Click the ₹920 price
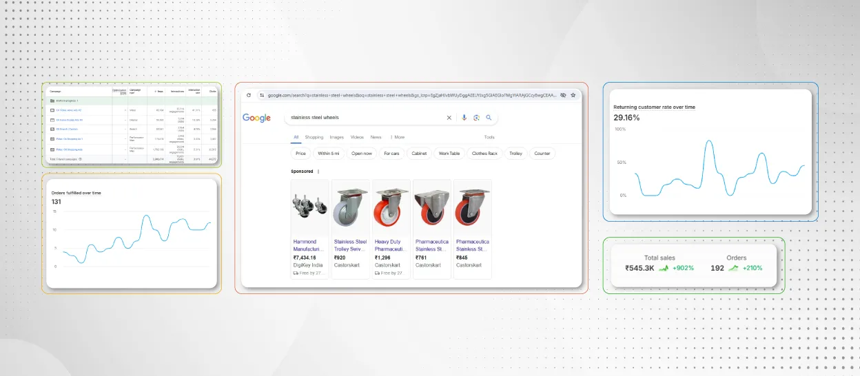 [x=340, y=258]
